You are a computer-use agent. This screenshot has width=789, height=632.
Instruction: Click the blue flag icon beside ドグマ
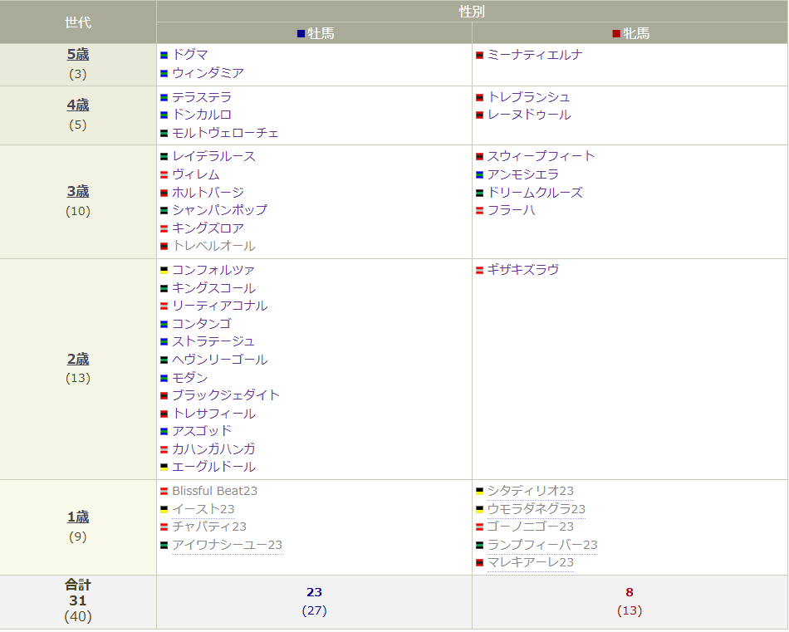coord(164,55)
